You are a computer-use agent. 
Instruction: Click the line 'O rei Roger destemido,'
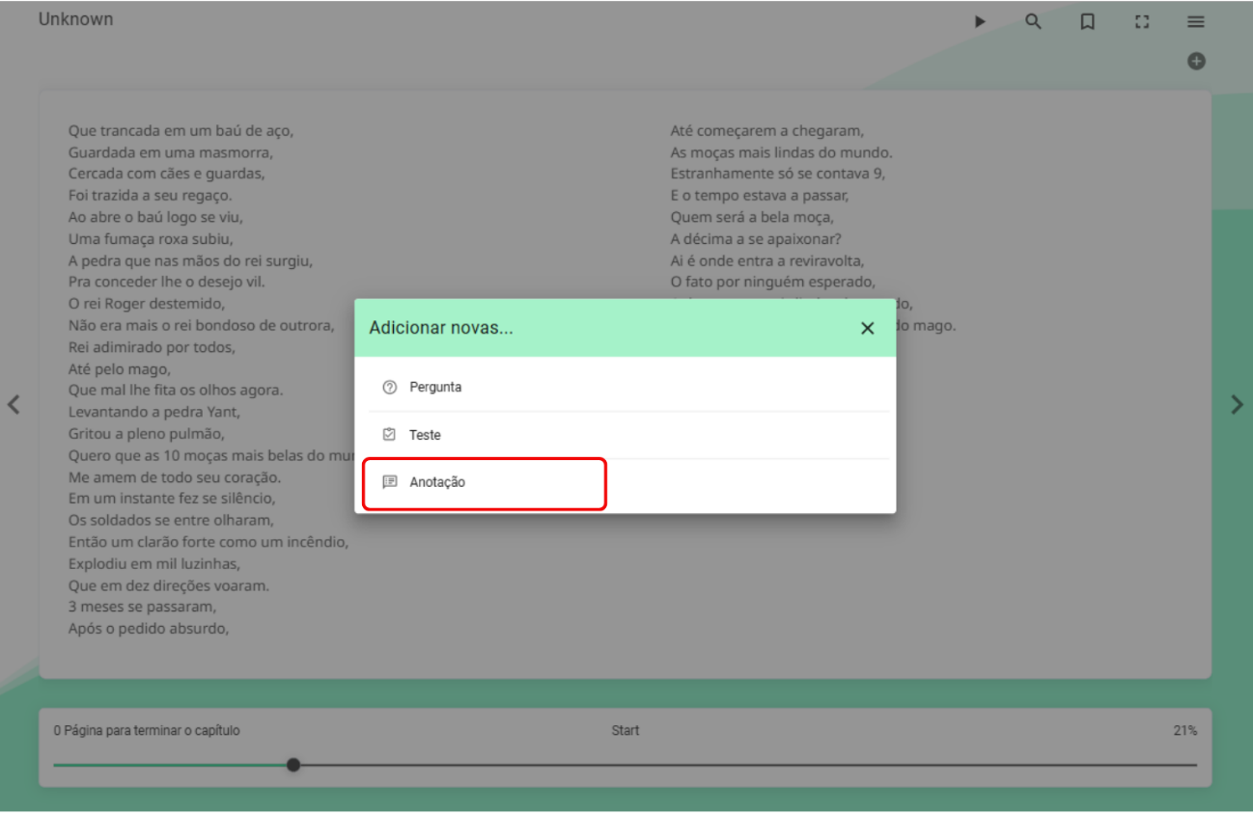[147, 304]
